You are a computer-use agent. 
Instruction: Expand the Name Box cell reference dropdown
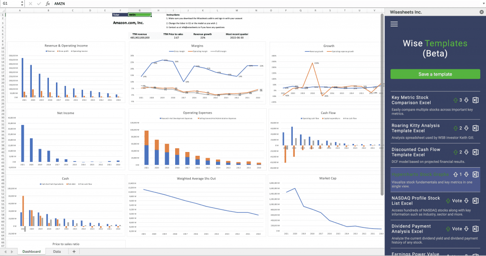coord(20,3)
